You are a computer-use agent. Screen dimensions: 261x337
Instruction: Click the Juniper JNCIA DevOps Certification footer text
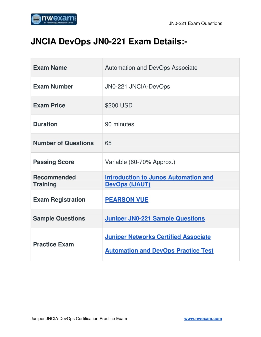pos(79,319)
